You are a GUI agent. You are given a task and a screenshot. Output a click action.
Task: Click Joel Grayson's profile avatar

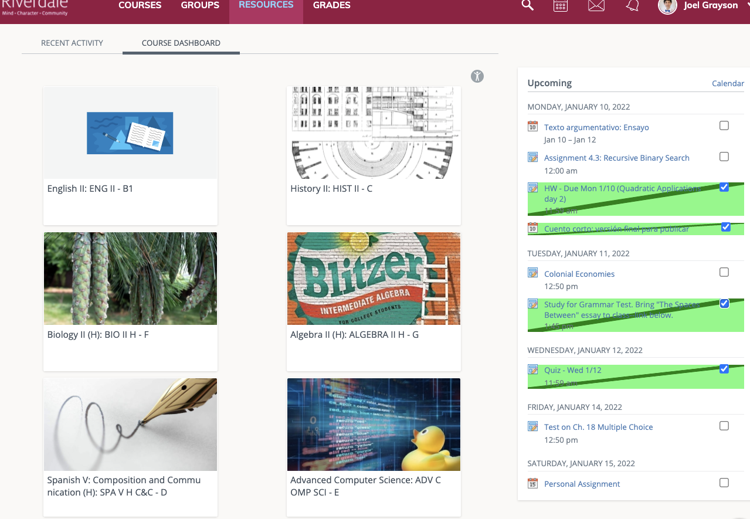pyautogui.click(x=667, y=6)
